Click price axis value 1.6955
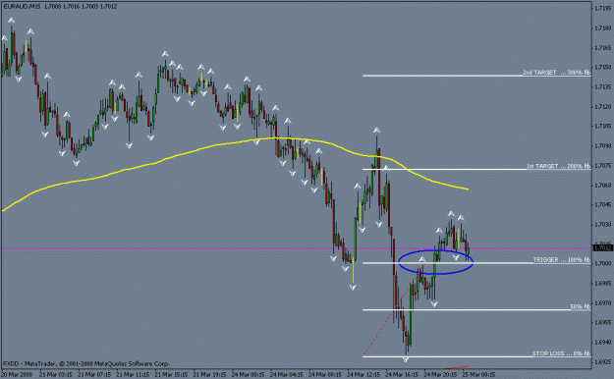Screen dimensions: 614x379 coord(603,323)
